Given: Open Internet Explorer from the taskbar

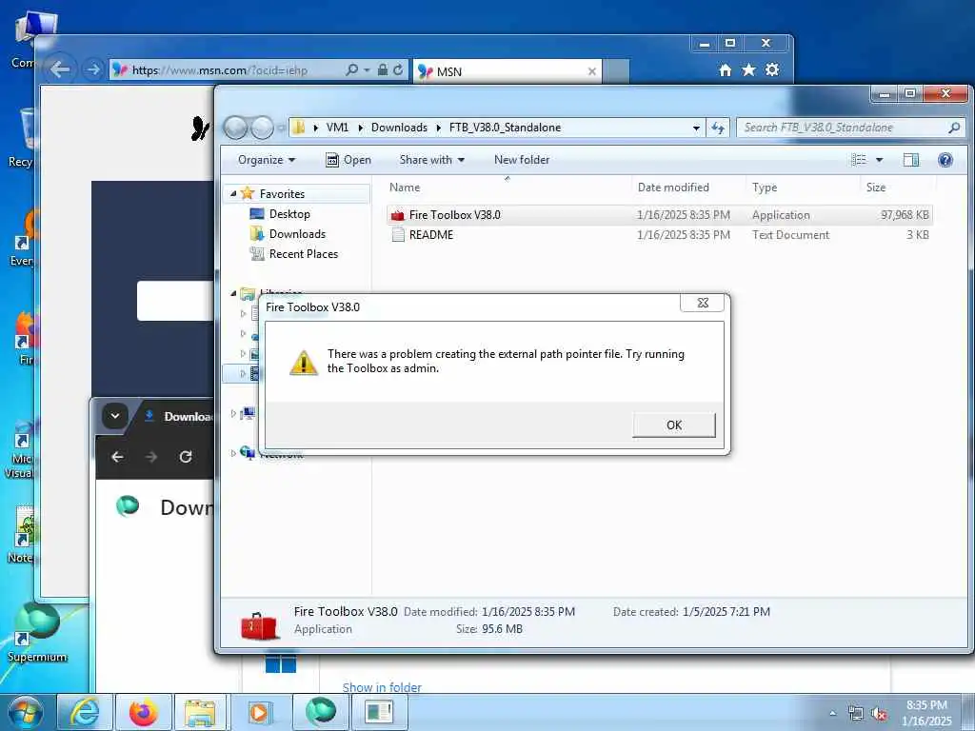Looking at the screenshot, I should point(85,712).
